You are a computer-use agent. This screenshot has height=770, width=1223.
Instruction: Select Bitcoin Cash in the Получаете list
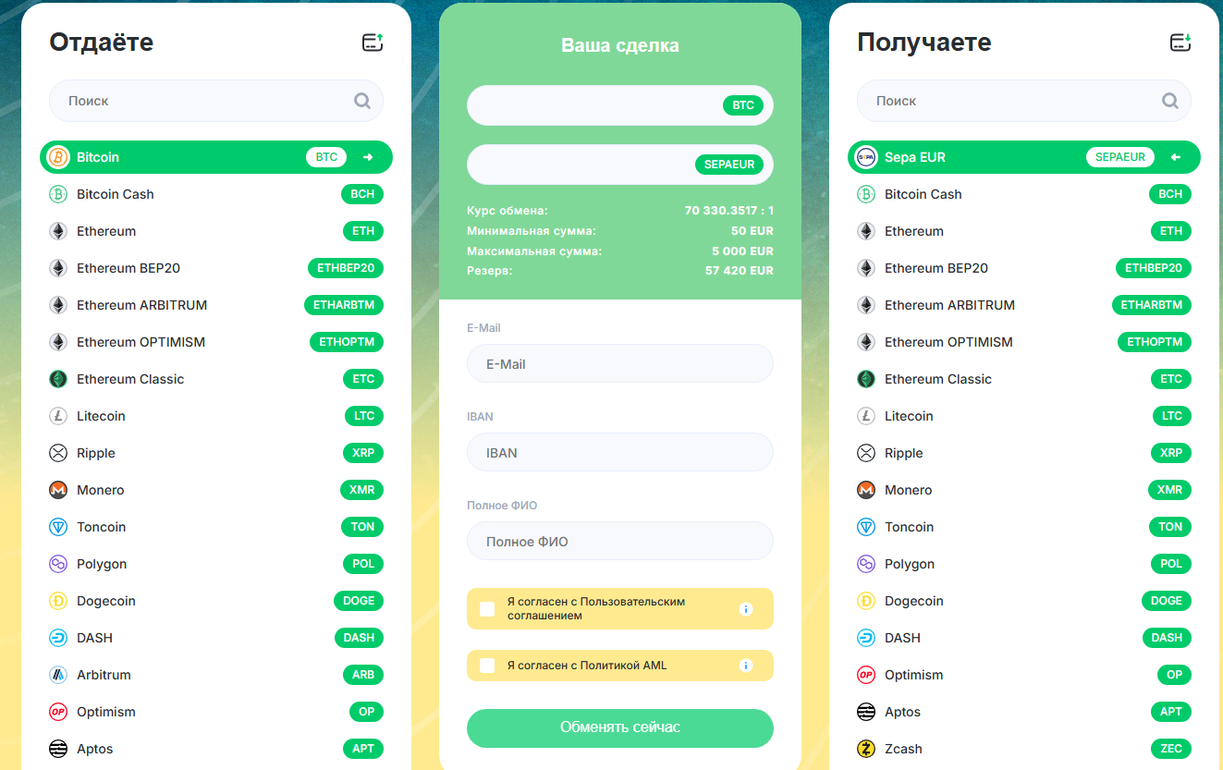click(1024, 194)
